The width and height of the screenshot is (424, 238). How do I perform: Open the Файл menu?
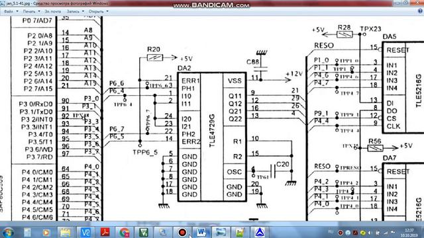coord(11,12)
